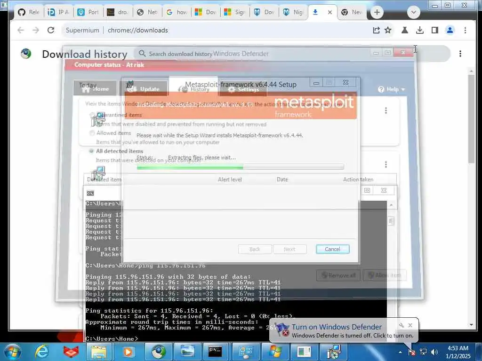Image resolution: width=482 pixels, height=361 pixels.
Task: Expand the Windows Defender Help dropdown
Action: click(391, 89)
